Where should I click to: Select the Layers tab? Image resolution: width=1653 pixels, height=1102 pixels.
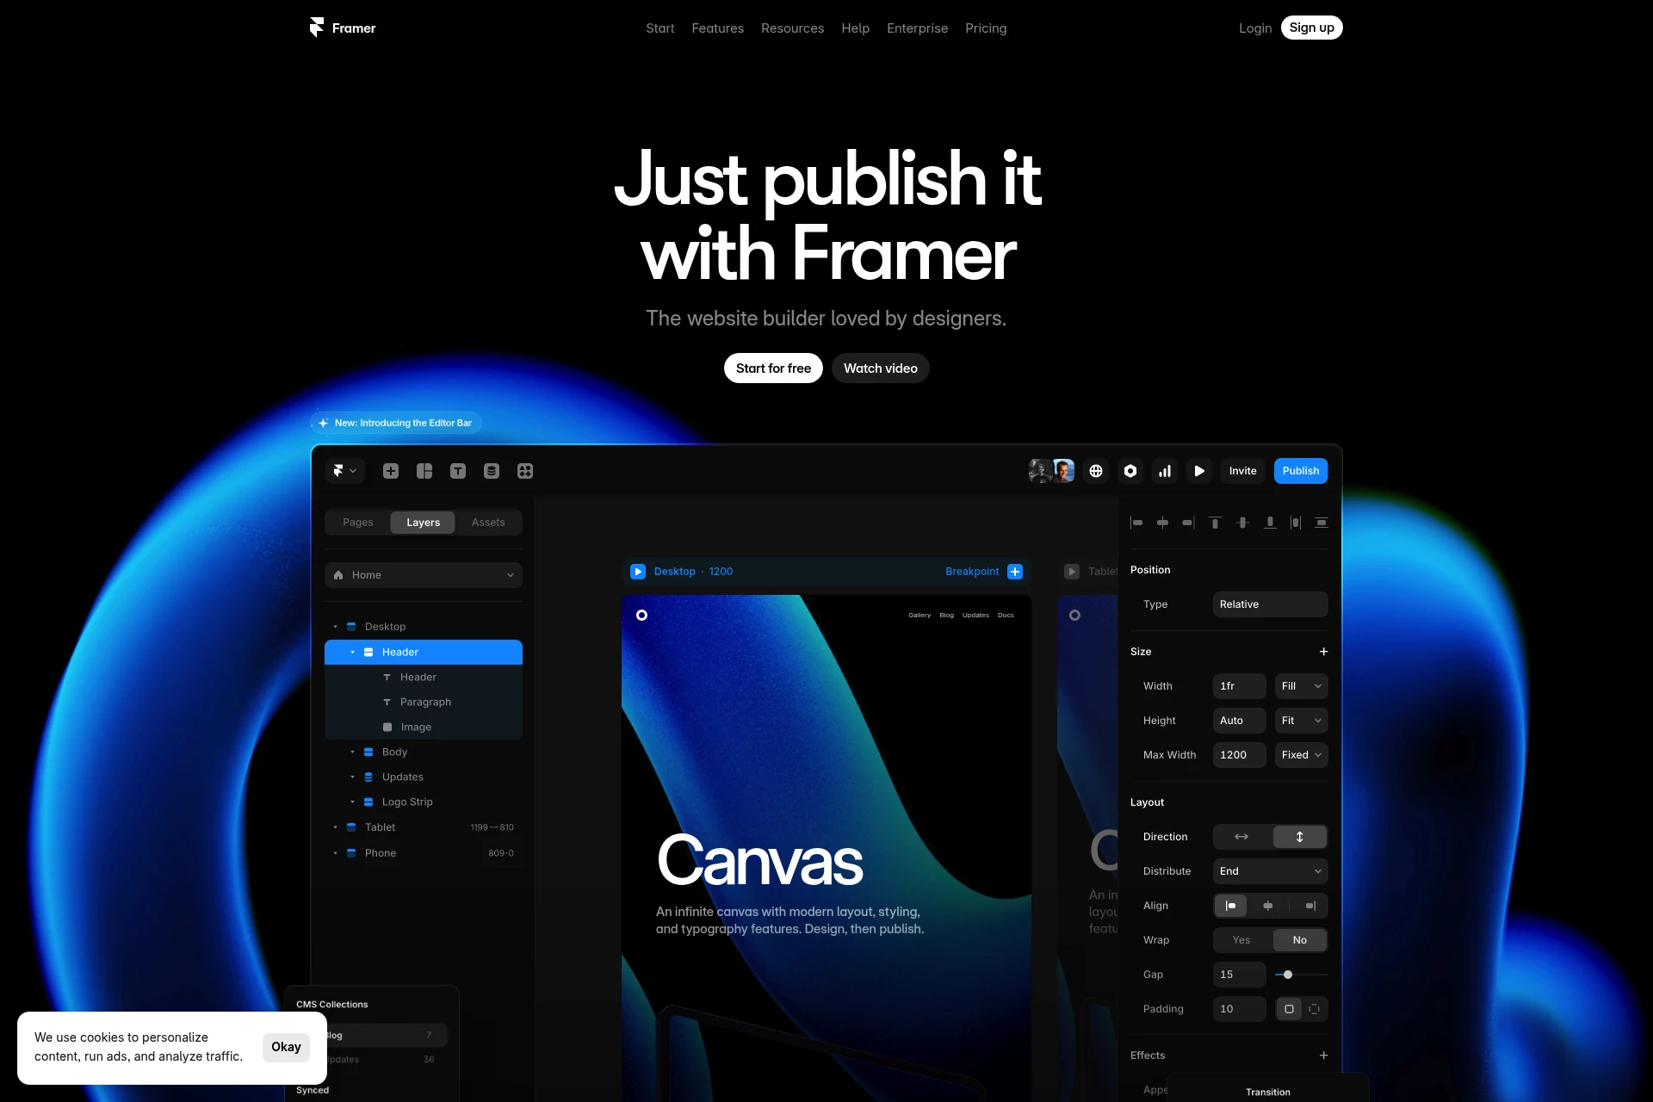(x=423, y=522)
